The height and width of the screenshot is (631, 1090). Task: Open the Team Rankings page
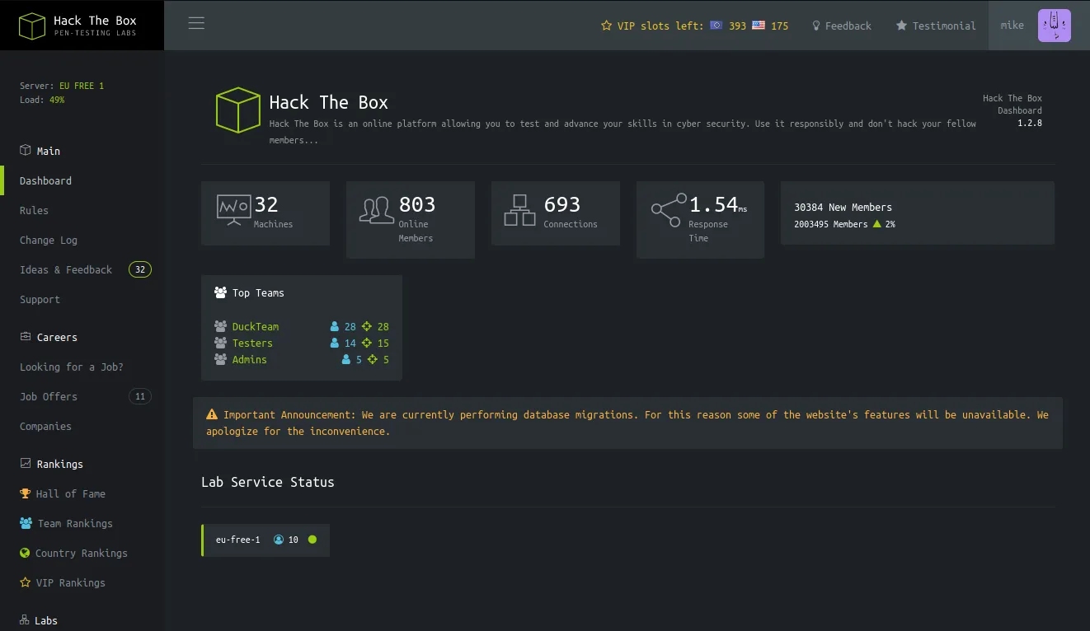(75, 523)
